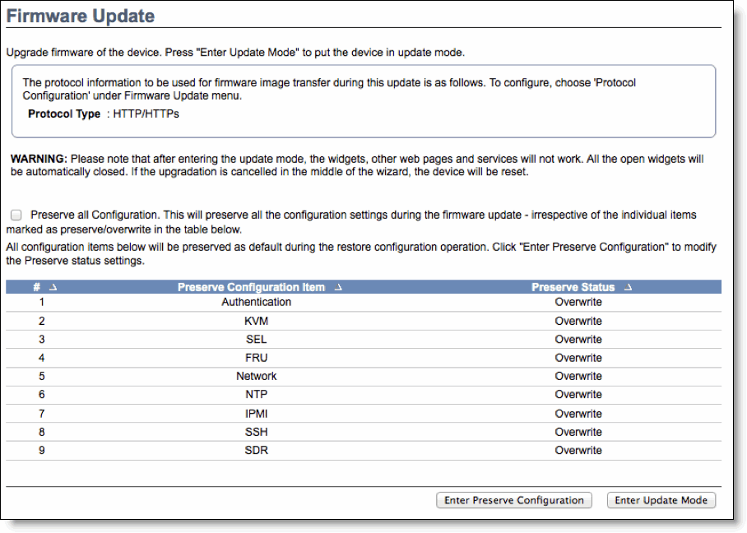This screenshot has height=533, width=747.
Task: Enable the Preserve all Configuration checkbox
Action: [16, 216]
